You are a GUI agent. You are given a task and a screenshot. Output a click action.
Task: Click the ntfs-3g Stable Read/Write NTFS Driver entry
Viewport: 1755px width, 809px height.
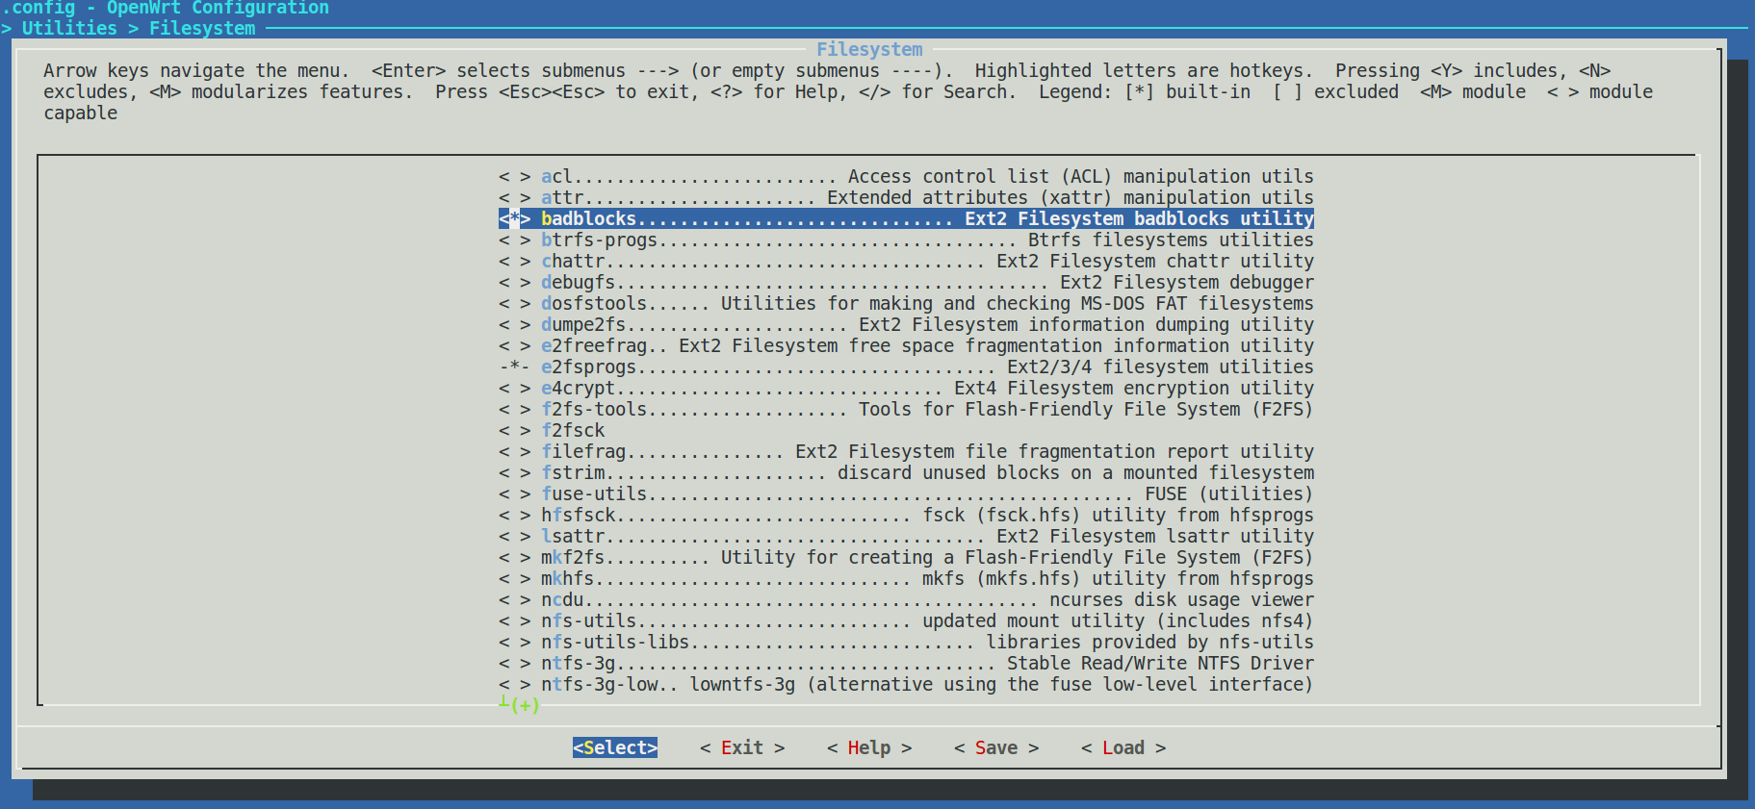coord(906,663)
